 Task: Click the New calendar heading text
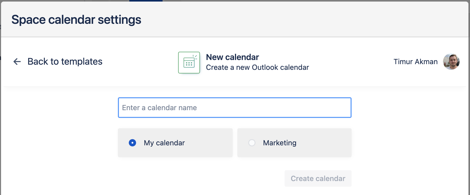(232, 57)
